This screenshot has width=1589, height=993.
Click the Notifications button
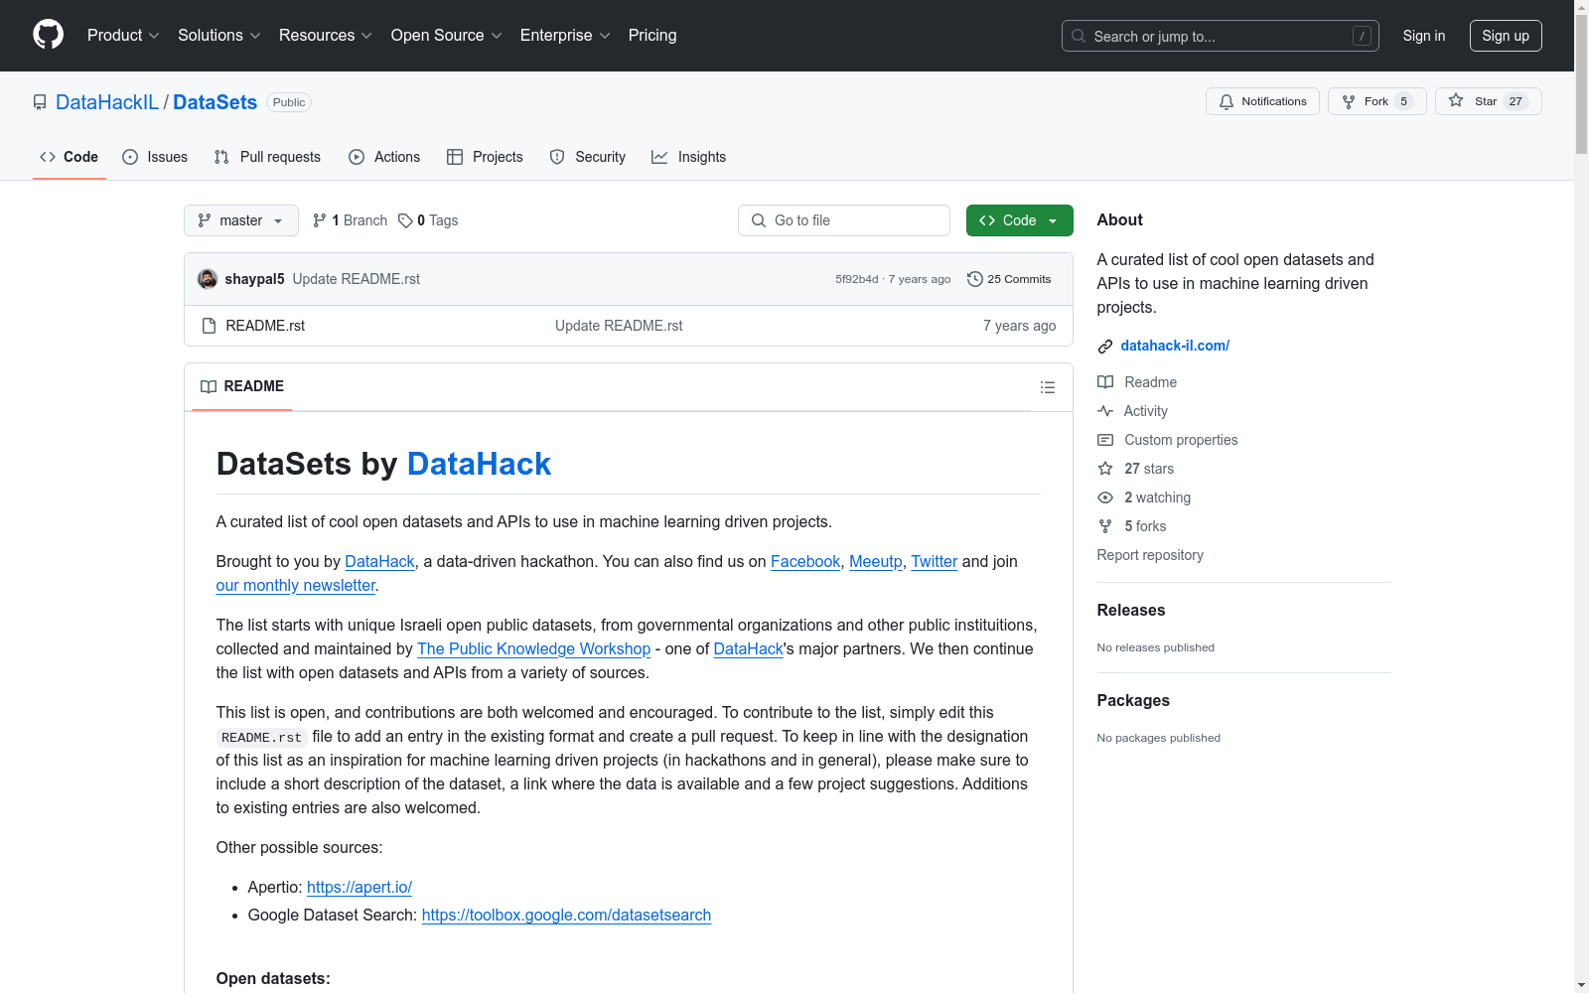click(1262, 101)
